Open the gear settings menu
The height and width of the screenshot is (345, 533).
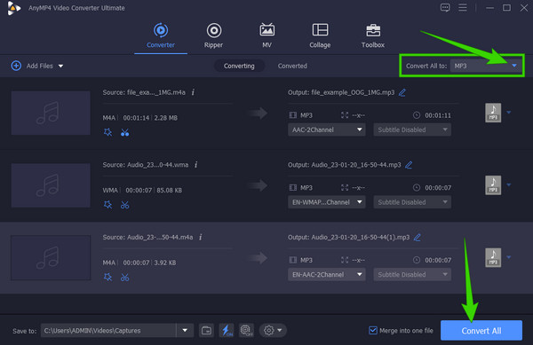pyautogui.click(x=273, y=331)
